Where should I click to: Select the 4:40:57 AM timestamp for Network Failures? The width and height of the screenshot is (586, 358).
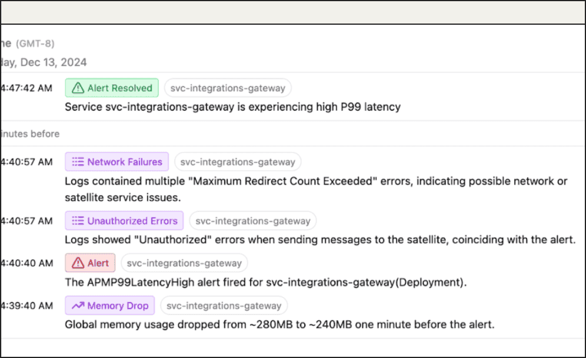26,162
